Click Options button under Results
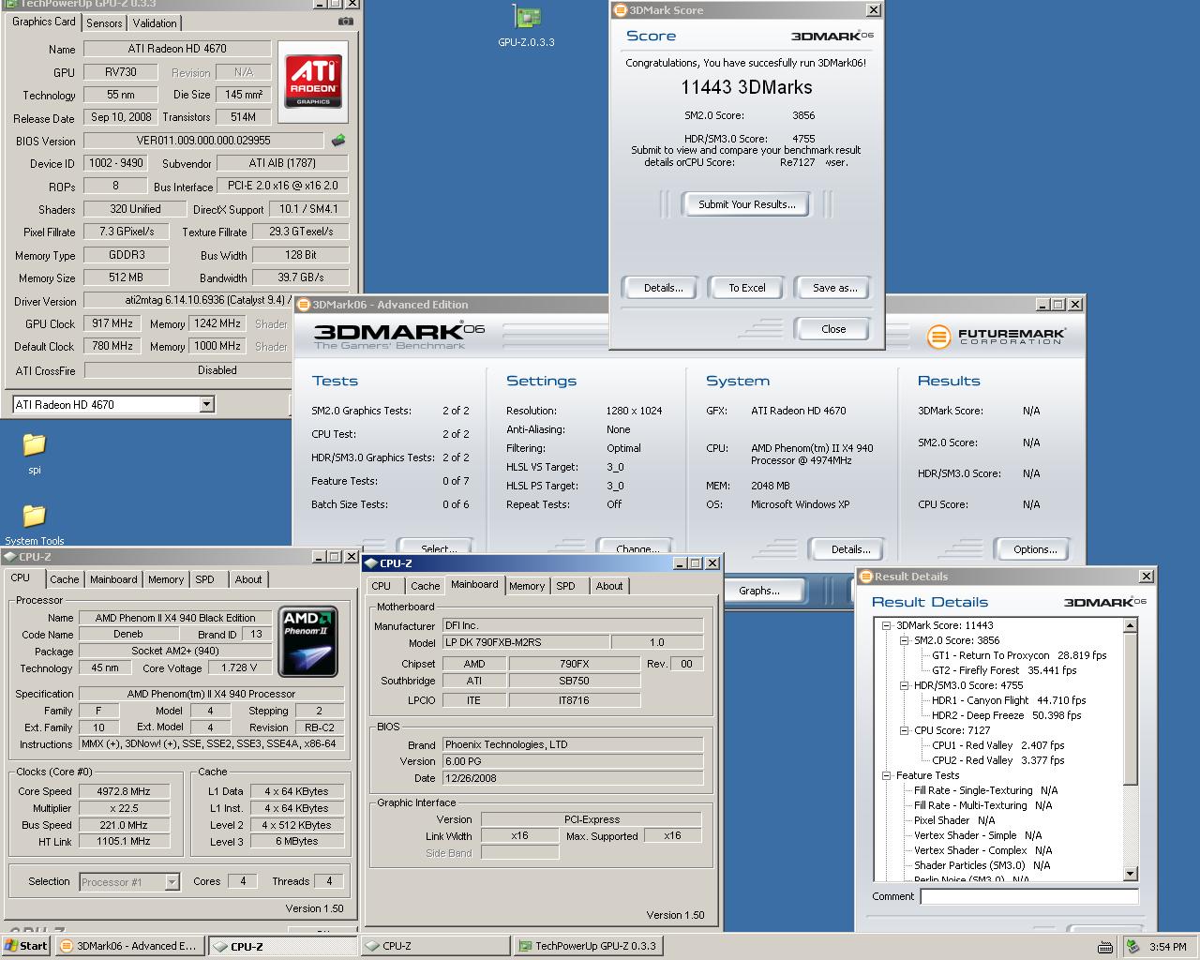Screen dimensions: 1200x960 [1035, 549]
